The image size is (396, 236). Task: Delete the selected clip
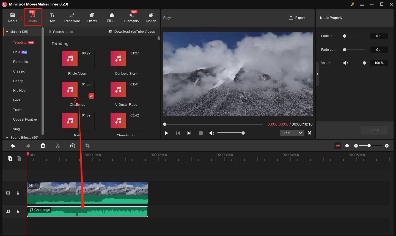(43, 146)
